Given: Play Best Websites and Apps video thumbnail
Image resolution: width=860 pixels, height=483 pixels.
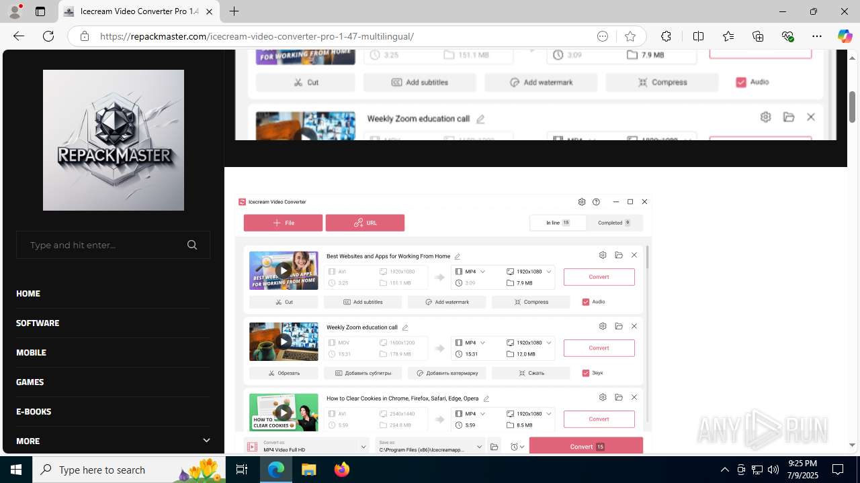Looking at the screenshot, I should click(284, 270).
